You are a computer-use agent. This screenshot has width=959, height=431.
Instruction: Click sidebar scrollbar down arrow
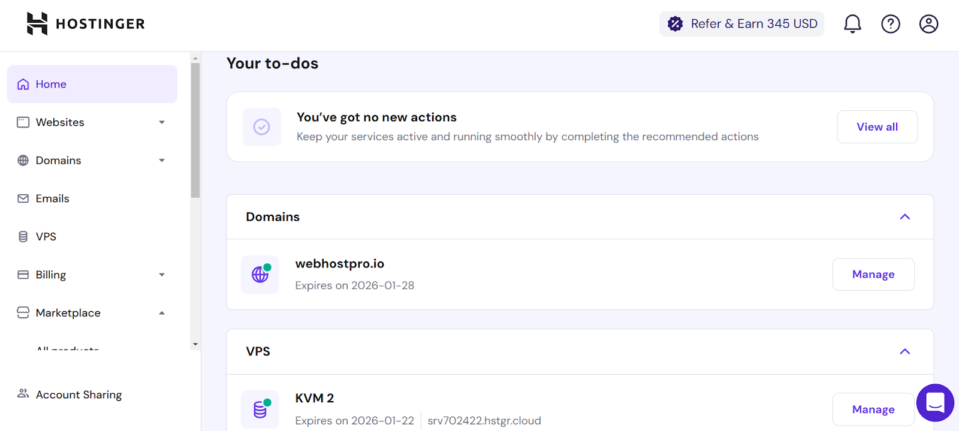pyautogui.click(x=195, y=345)
